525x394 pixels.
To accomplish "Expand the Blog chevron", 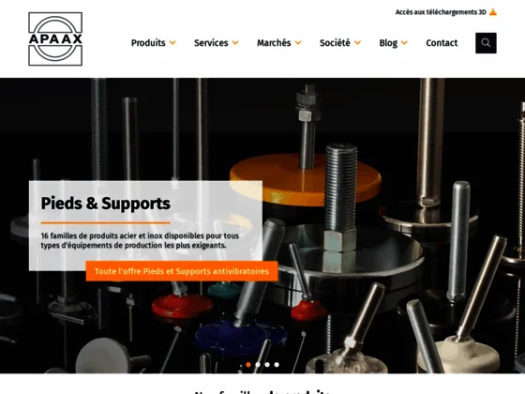I will 404,43.
